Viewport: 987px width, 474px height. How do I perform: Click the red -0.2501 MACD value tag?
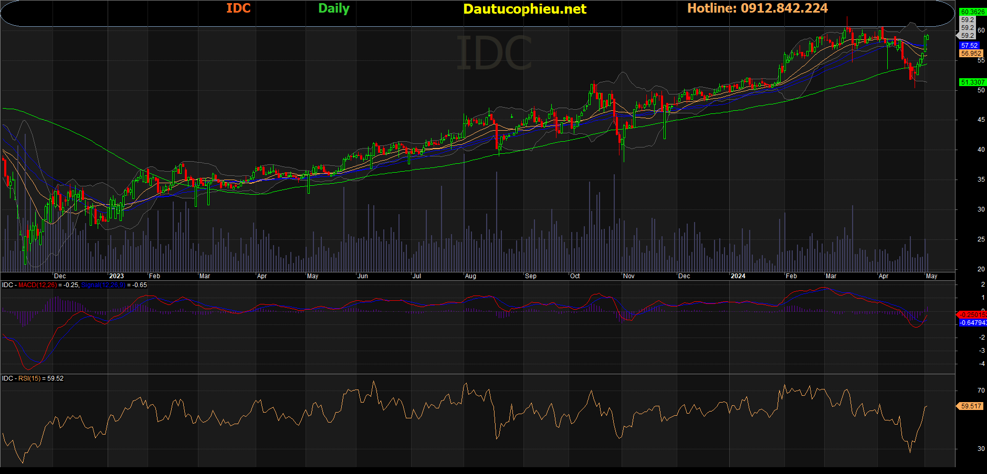[972, 315]
